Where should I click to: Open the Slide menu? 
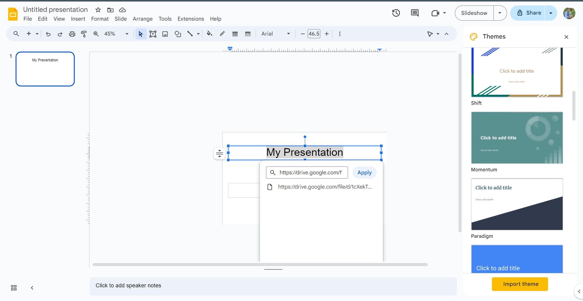(x=121, y=19)
